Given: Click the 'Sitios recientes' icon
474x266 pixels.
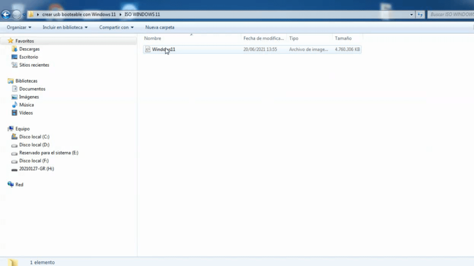Looking at the screenshot, I should coord(14,65).
